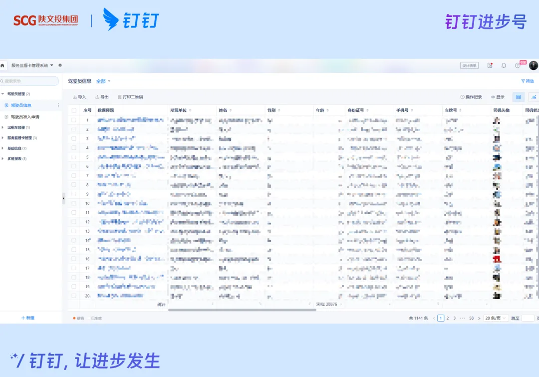The image size is (539, 377).
Task: Open 驾驶员准入申请 form
Action: [25, 117]
